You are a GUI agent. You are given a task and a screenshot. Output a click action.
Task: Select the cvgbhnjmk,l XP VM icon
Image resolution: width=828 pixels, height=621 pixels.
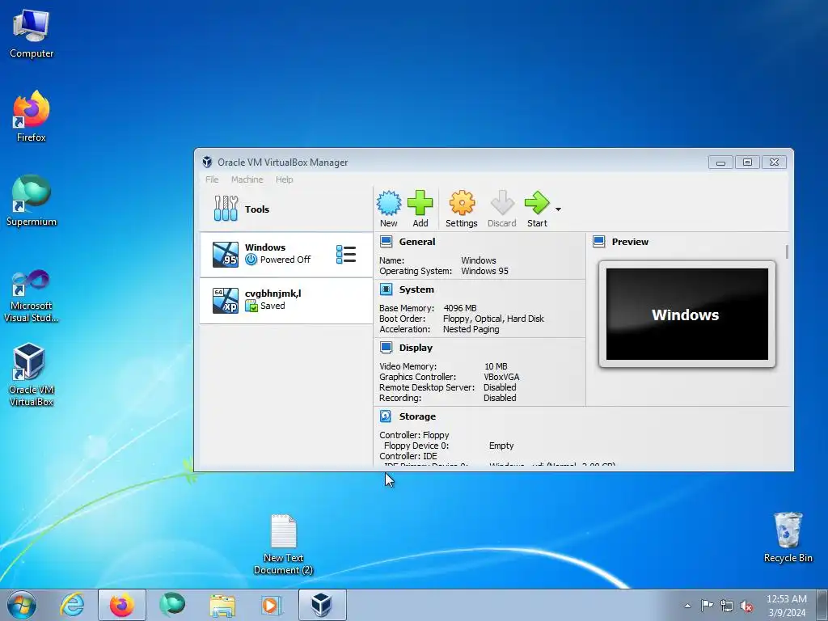coord(226,301)
